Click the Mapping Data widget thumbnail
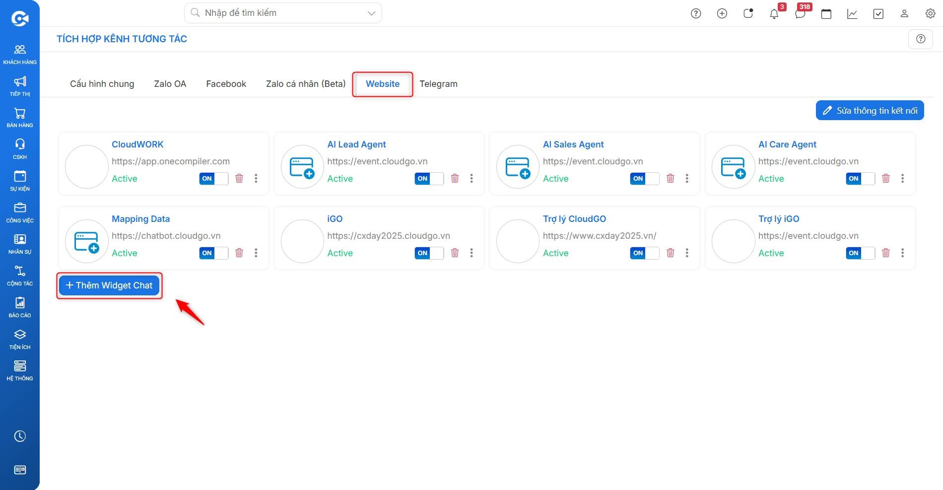The image size is (943, 490). pyautogui.click(x=87, y=241)
